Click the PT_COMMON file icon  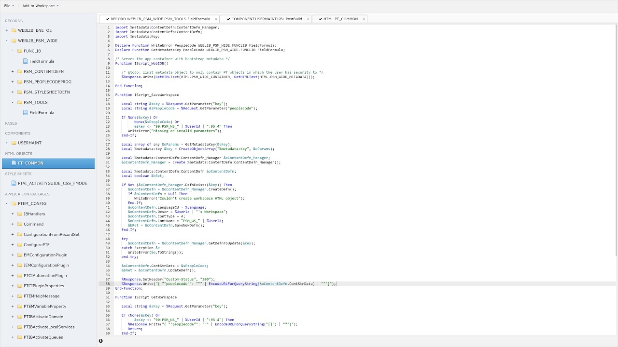pos(14,163)
